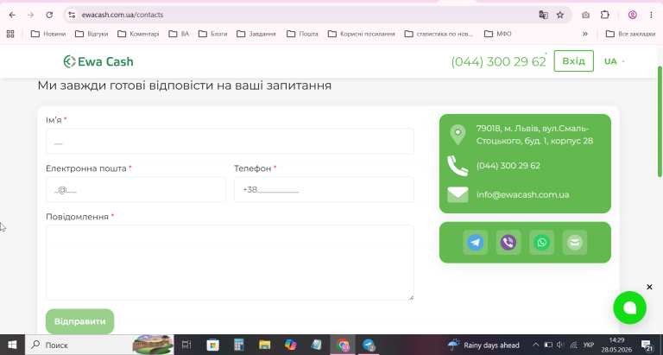
Task: Go back to the previous page
Action: (12, 15)
